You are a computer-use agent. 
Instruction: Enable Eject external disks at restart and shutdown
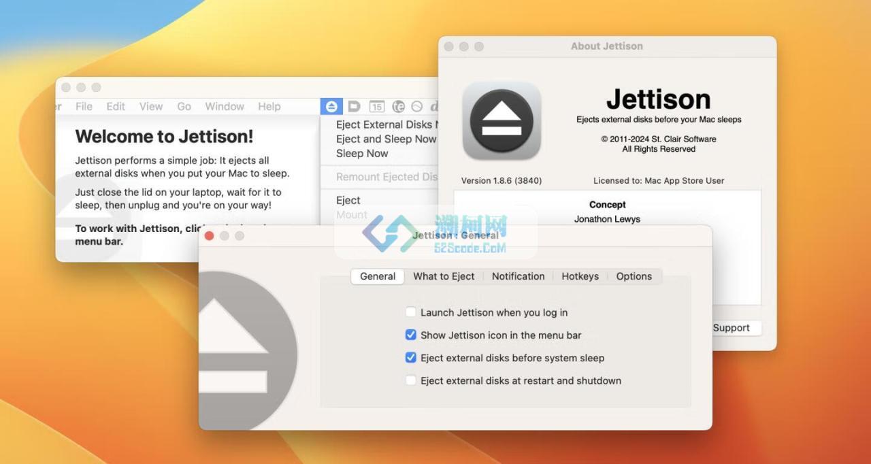(x=410, y=380)
